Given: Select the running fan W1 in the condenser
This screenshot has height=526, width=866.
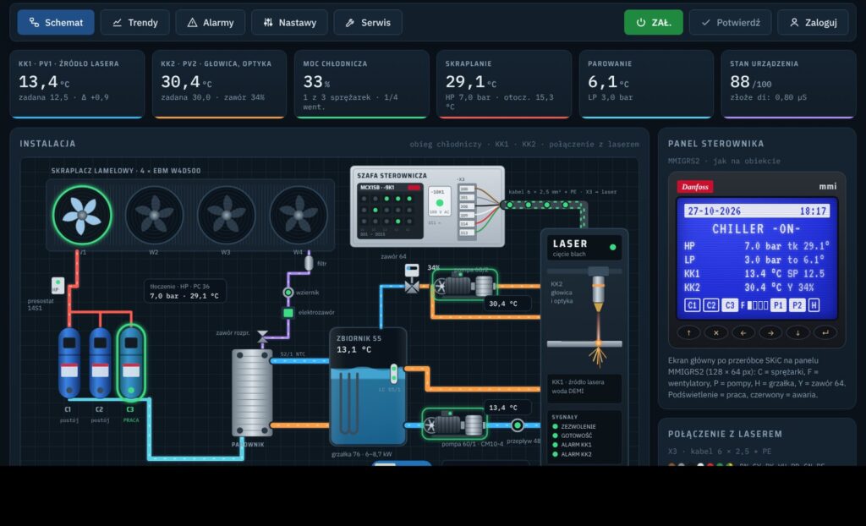Looking at the screenshot, I should pyautogui.click(x=82, y=215).
